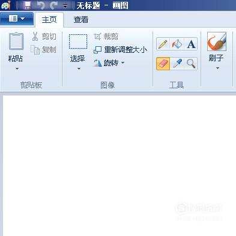Switch to the 主页 tab

pos(49,20)
